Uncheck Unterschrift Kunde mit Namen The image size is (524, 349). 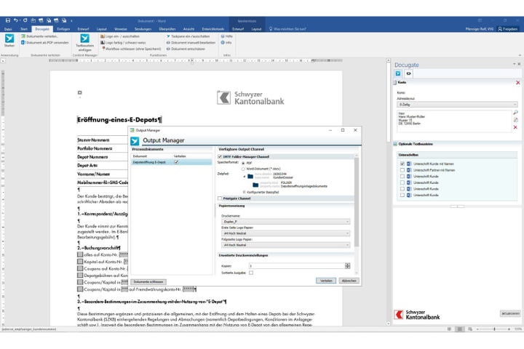coord(402,164)
